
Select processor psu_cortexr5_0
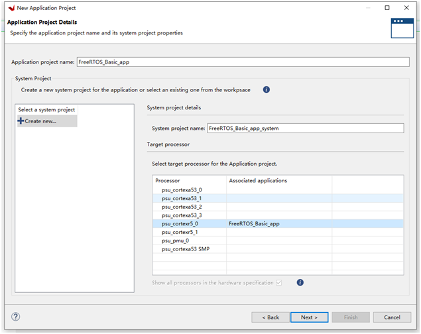[278, 224]
